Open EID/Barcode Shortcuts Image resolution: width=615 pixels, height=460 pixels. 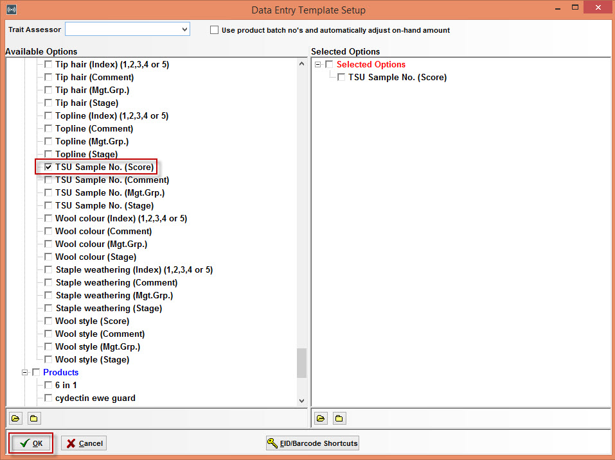[312, 443]
